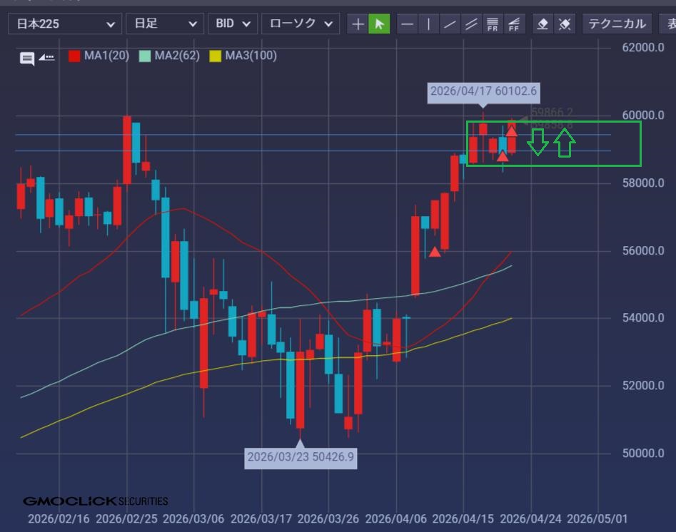Expand the BID price type dropdown
The width and height of the screenshot is (676, 532).
click(233, 24)
